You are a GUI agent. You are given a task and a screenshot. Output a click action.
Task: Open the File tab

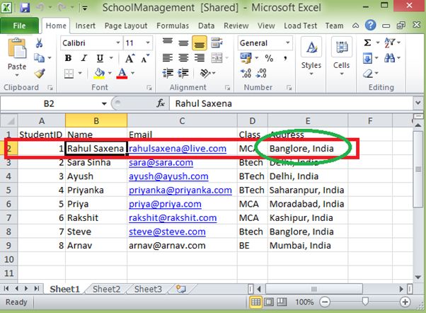tap(19, 25)
